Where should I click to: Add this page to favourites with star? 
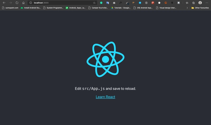coord(94,3)
